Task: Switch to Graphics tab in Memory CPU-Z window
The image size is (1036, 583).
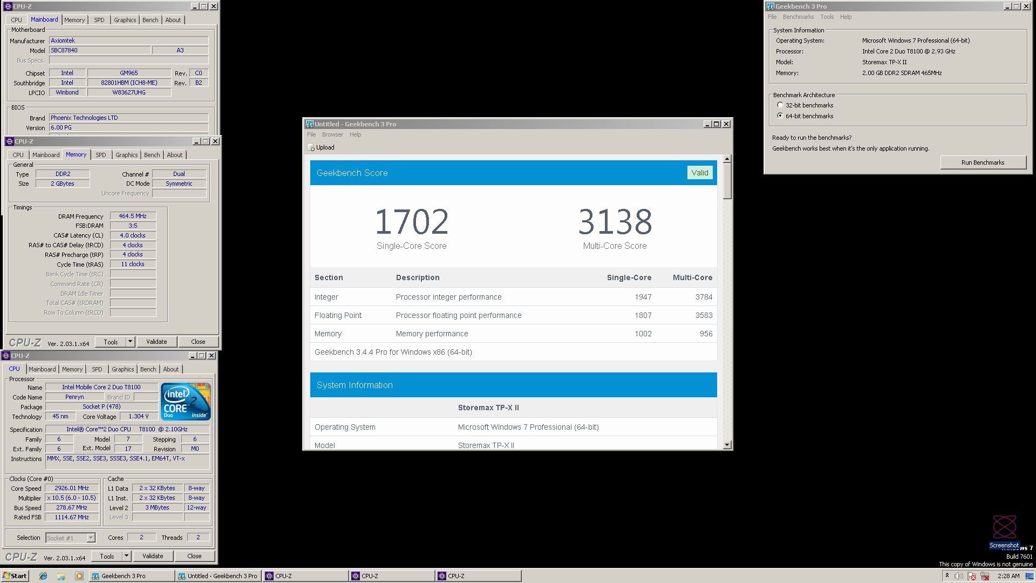Action: click(x=127, y=155)
